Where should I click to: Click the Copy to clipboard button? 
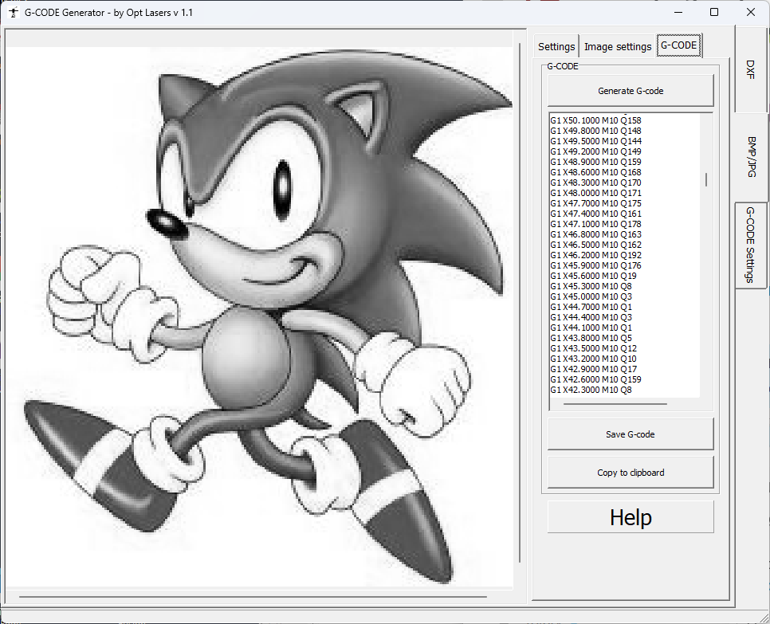click(x=630, y=473)
